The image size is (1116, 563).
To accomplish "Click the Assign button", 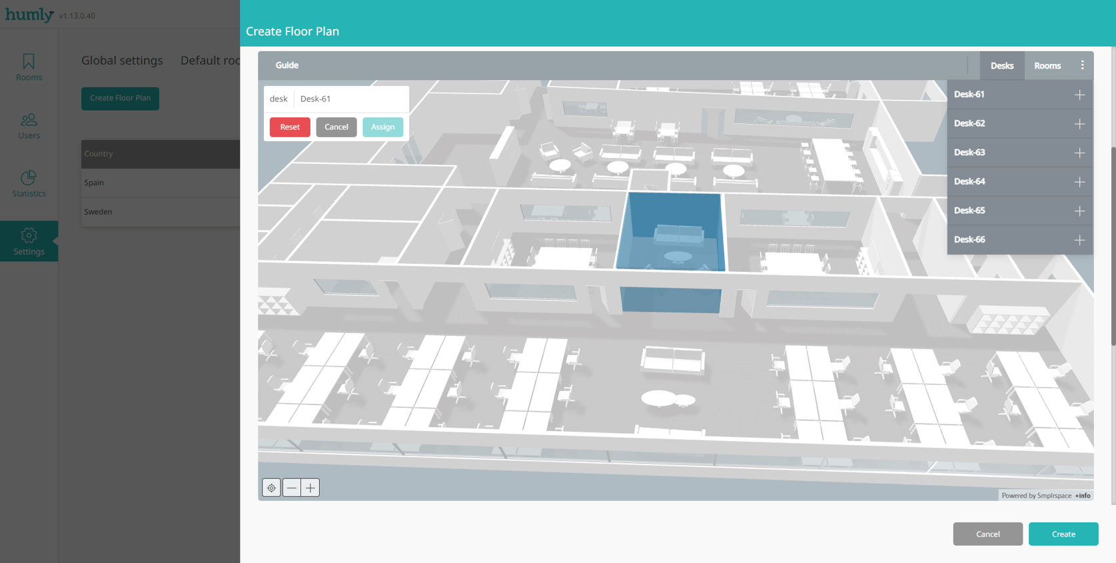I will pos(382,127).
